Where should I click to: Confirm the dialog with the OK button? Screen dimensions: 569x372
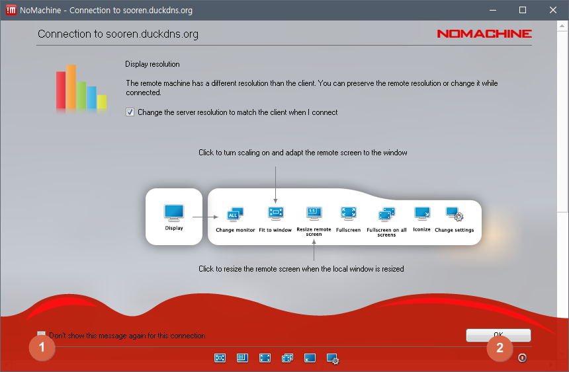pos(498,335)
